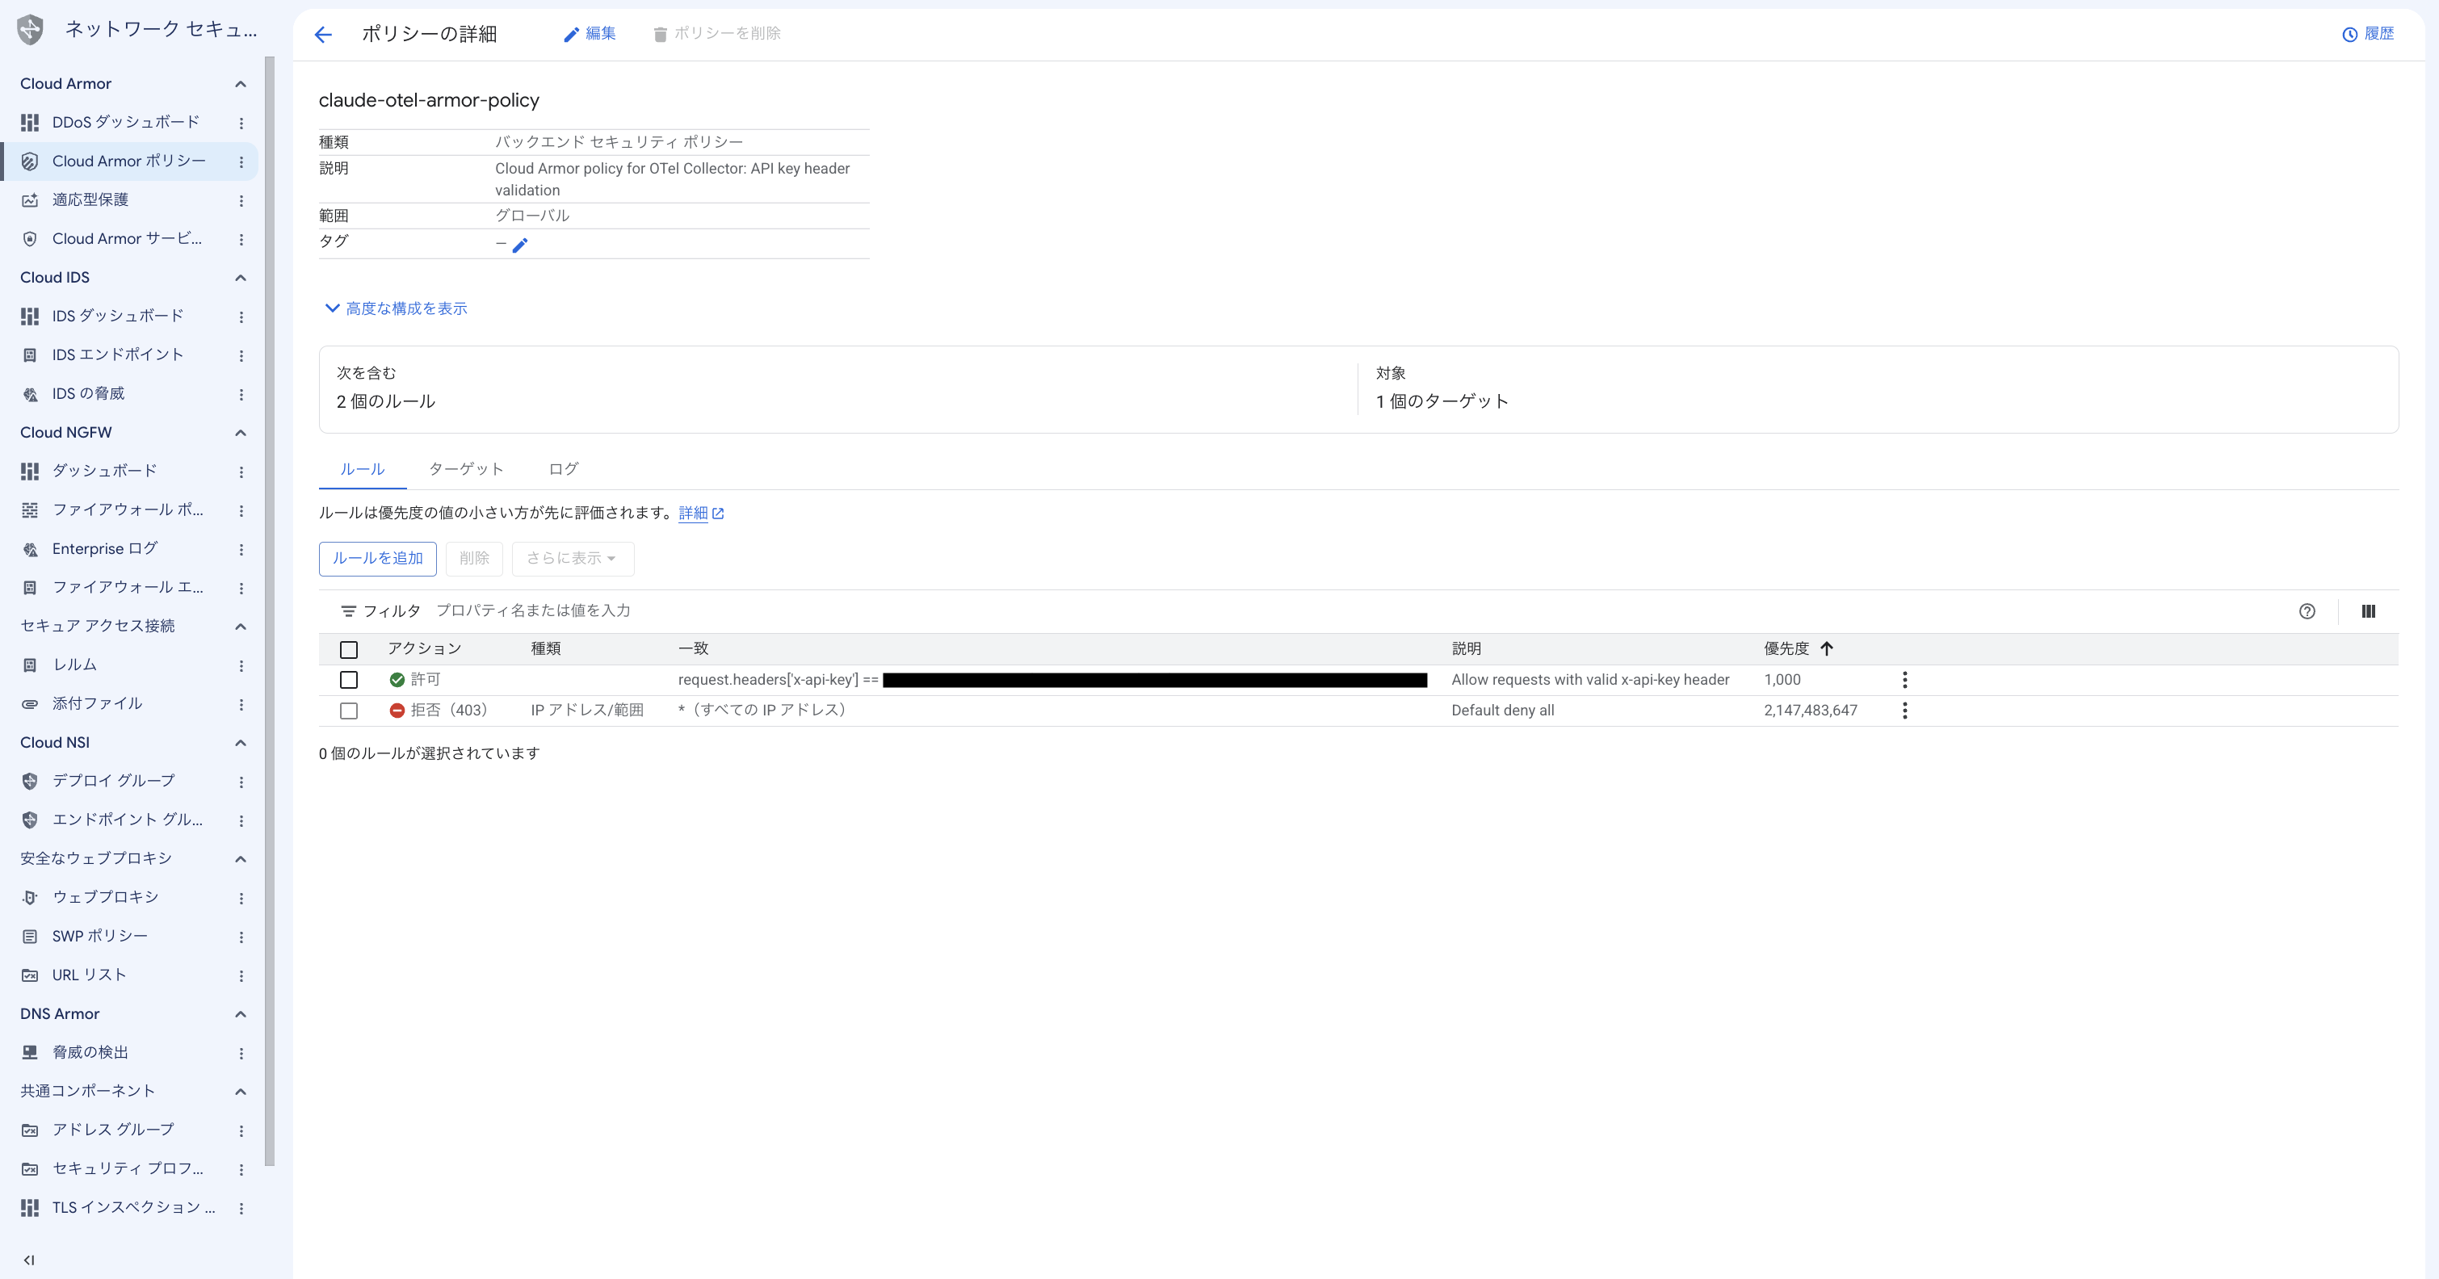2439x1279 pixels.
Task: Click the 添付ファイル link icon
Action: coord(31,704)
